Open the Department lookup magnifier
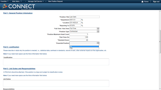The width and height of the screenshot is (161, 90). click(82, 20)
